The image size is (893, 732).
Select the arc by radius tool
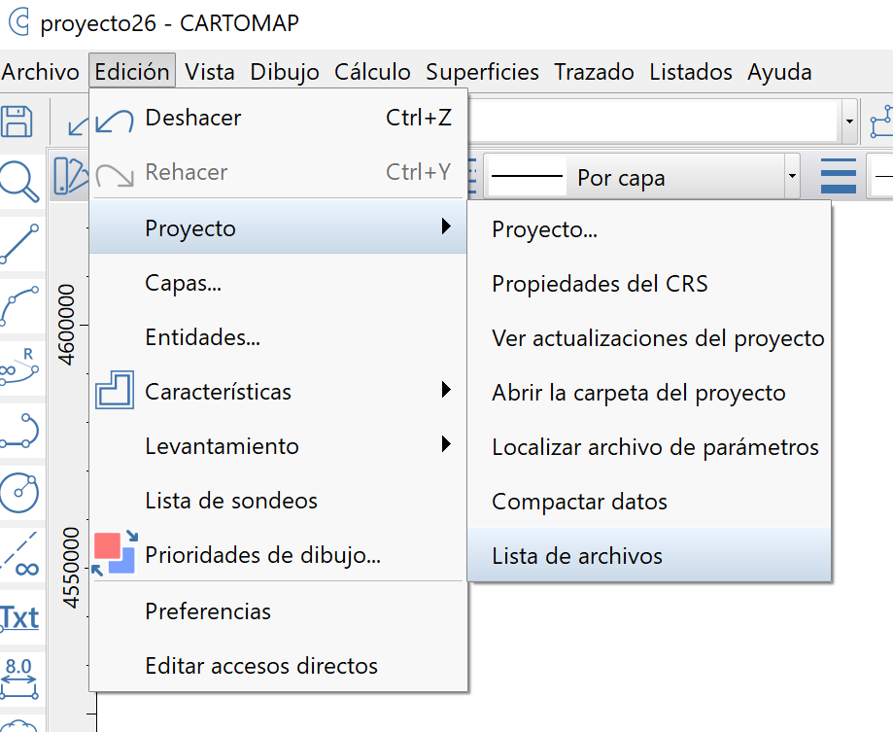[x=20, y=367]
